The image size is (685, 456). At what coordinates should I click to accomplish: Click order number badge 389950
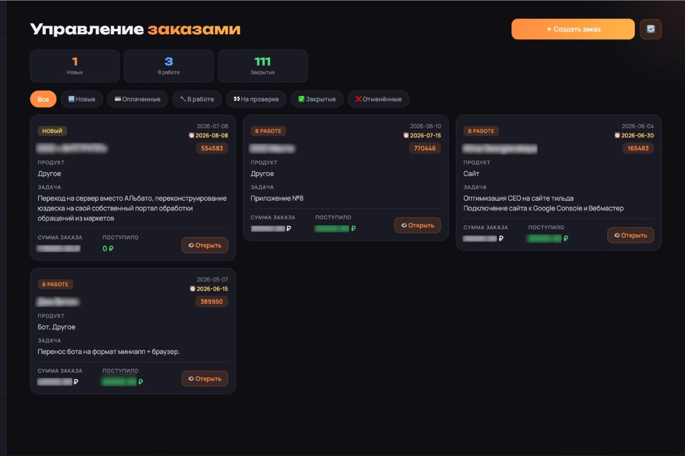[x=212, y=302]
